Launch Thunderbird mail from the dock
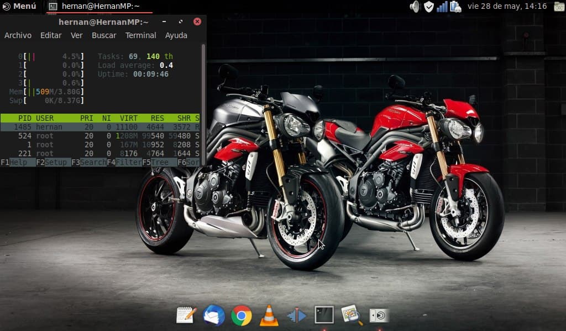 pyautogui.click(x=214, y=315)
